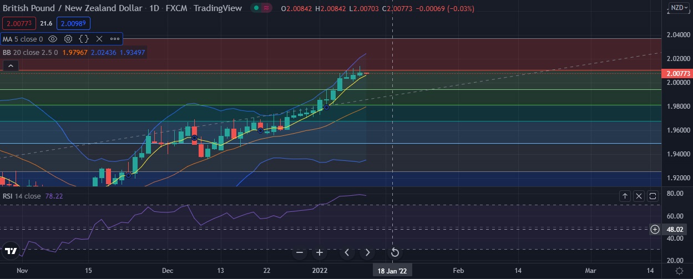This screenshot has height=279, width=693.
Task: Select the RSI 14 close indicator label
Action: click(22, 196)
